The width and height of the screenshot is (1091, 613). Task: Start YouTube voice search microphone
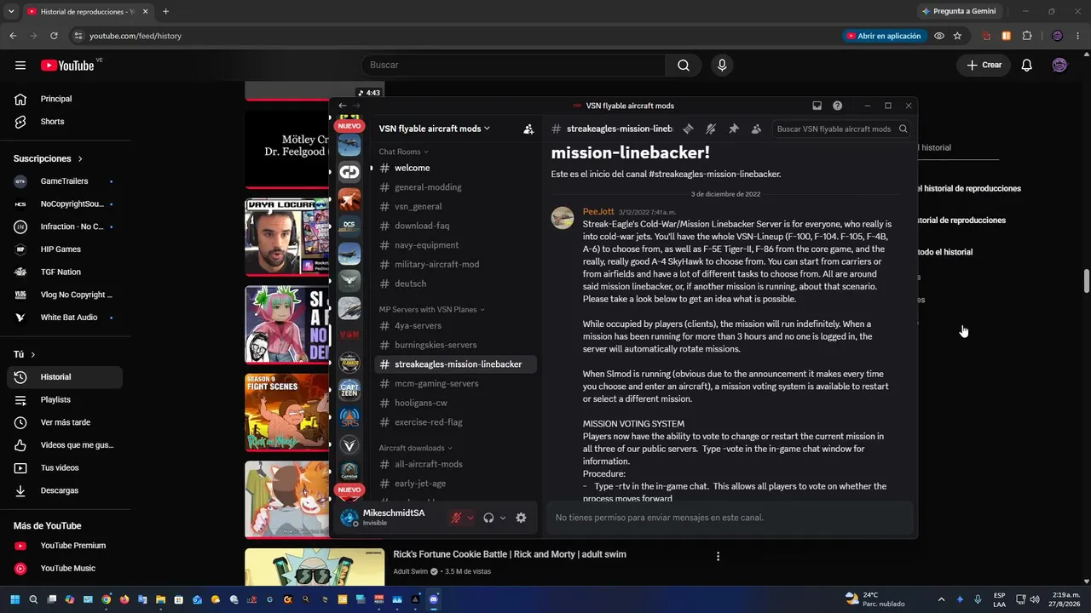722,66
